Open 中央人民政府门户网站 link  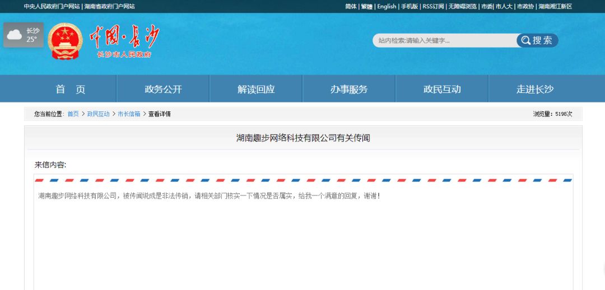point(52,6)
